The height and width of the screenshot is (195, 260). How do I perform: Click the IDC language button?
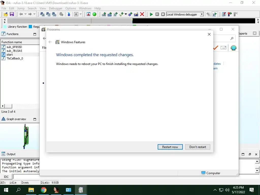click(6, 177)
